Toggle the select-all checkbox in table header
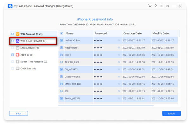The height and width of the screenshot is (124, 190). tap(62, 33)
